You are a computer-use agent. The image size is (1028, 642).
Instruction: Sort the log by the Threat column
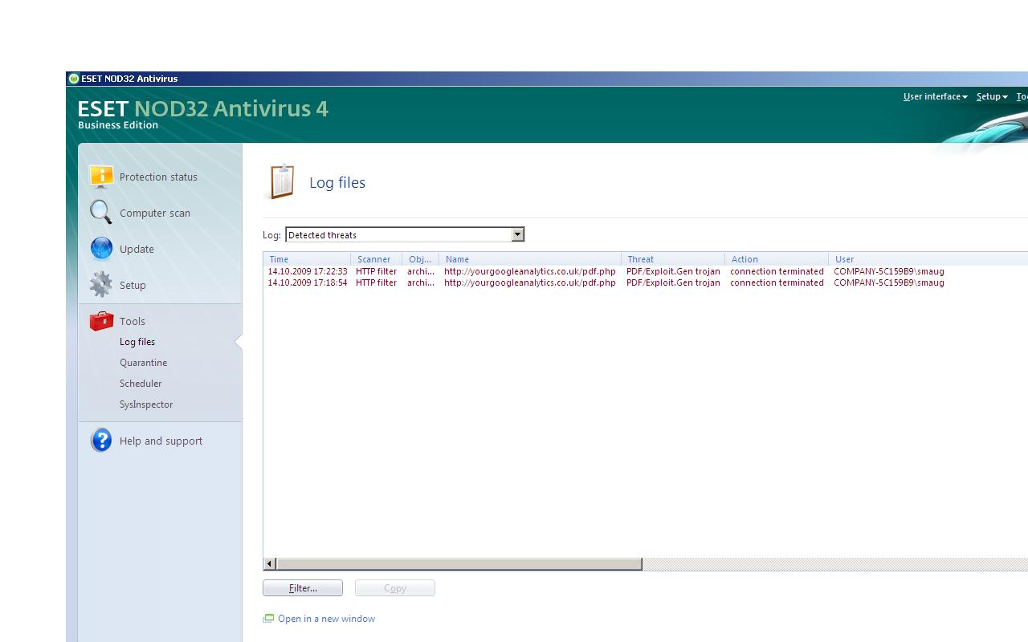point(673,259)
